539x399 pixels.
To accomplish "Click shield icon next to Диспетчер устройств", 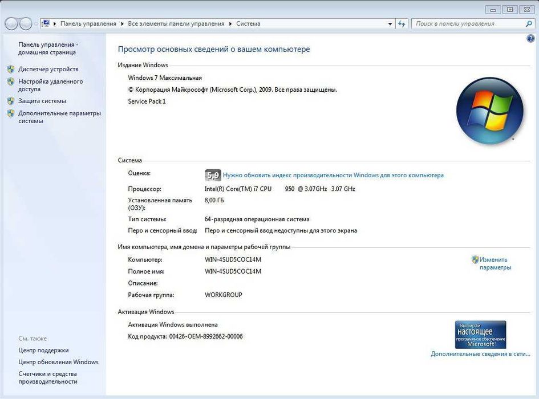I will pos(11,69).
